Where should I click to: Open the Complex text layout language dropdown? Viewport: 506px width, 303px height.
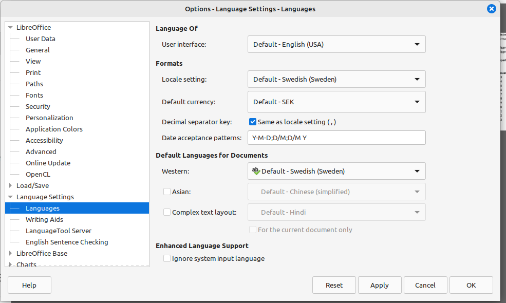[x=336, y=212]
